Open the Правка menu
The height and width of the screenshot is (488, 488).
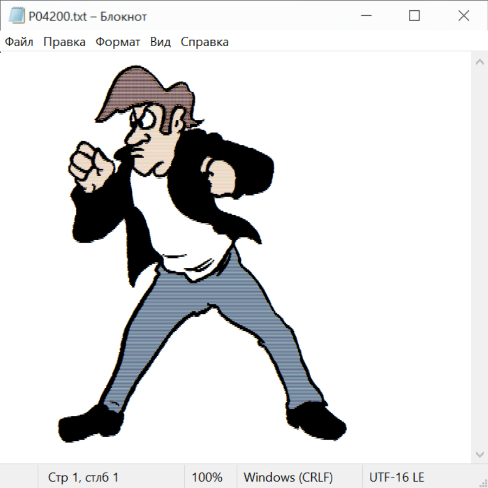coord(64,42)
